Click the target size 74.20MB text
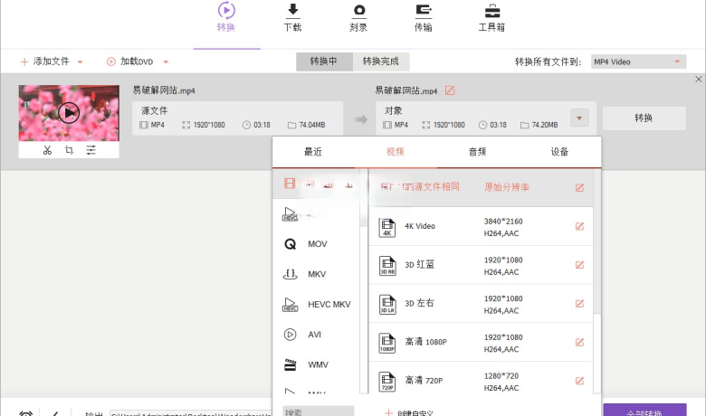This screenshot has width=706, height=416. point(545,125)
